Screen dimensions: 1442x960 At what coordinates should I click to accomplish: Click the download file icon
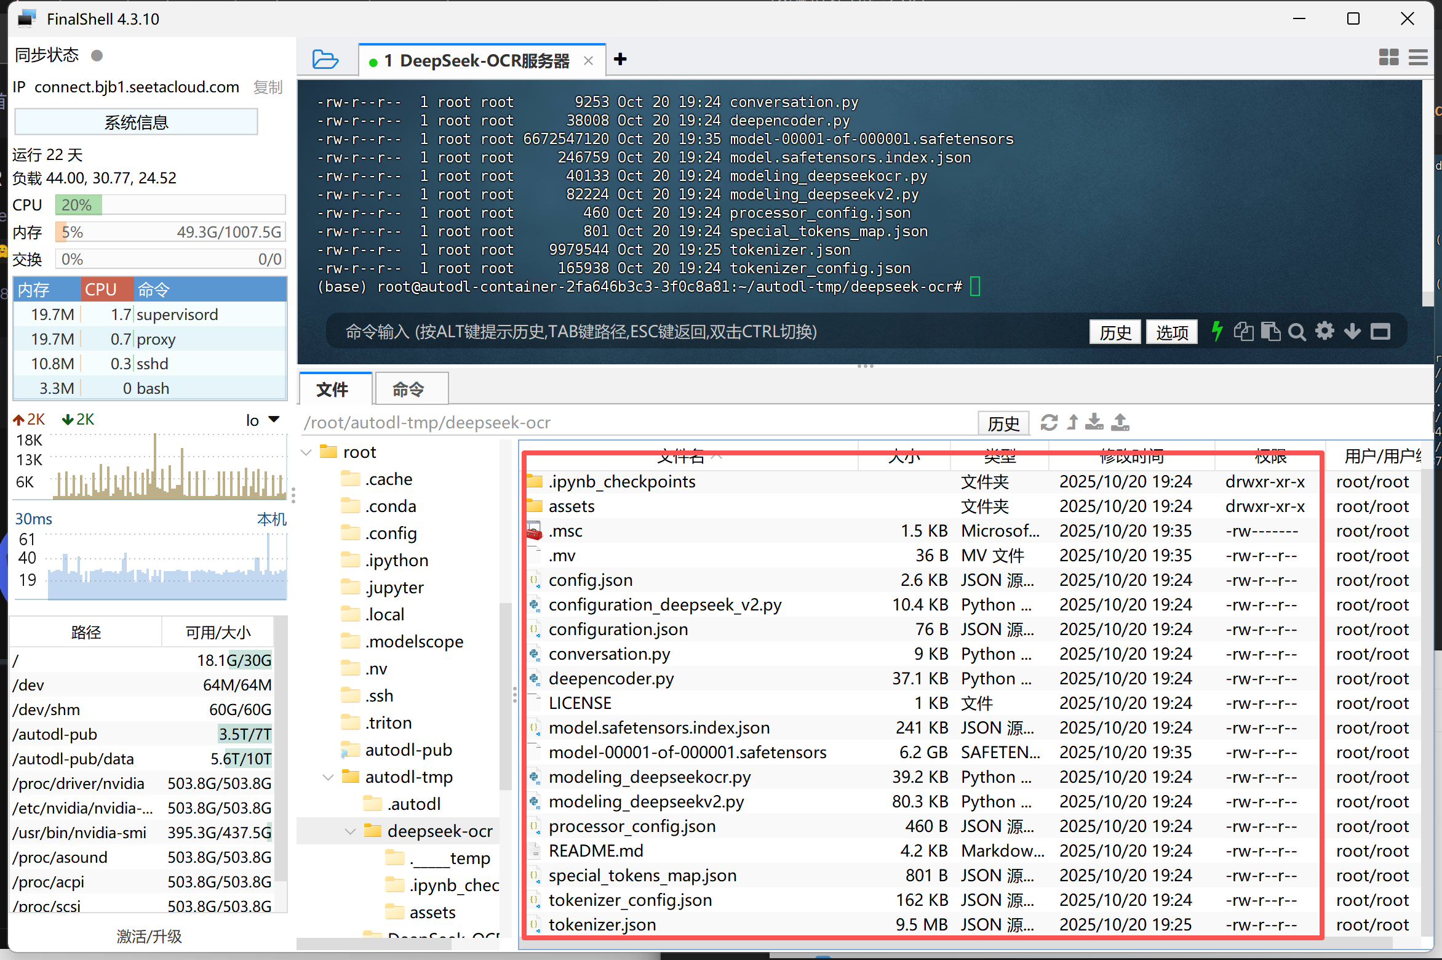(x=1094, y=423)
